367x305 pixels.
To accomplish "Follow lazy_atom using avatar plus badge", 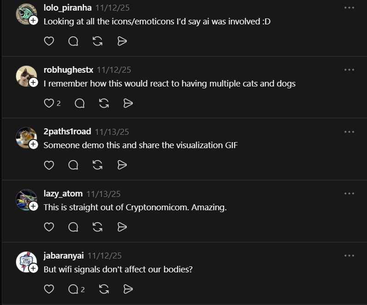I will [x=34, y=207].
